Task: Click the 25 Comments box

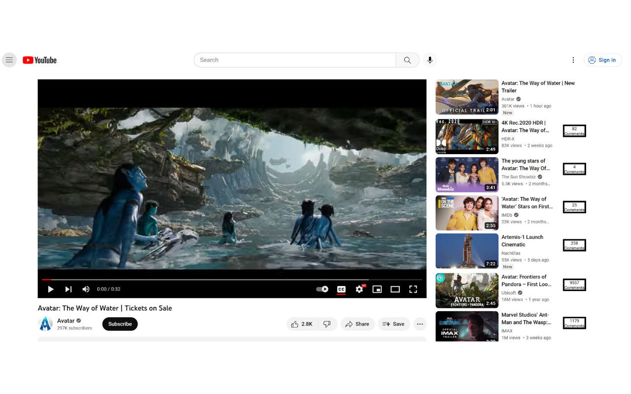Action: pos(574,207)
